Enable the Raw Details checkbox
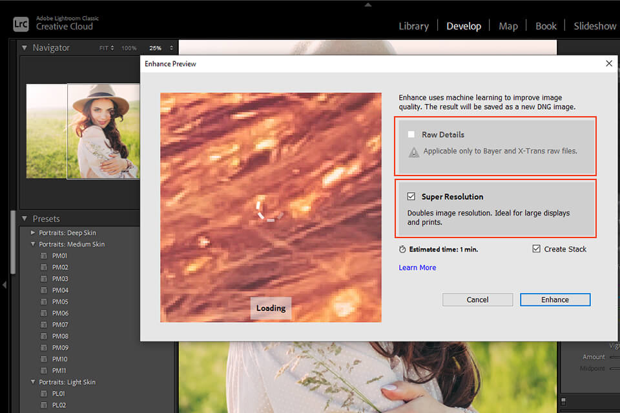The image size is (620, 413). (x=411, y=134)
